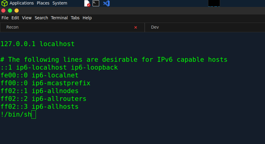The width and height of the screenshot is (265, 144).
Task: Click the red window close button
Action: (x=3, y=11)
